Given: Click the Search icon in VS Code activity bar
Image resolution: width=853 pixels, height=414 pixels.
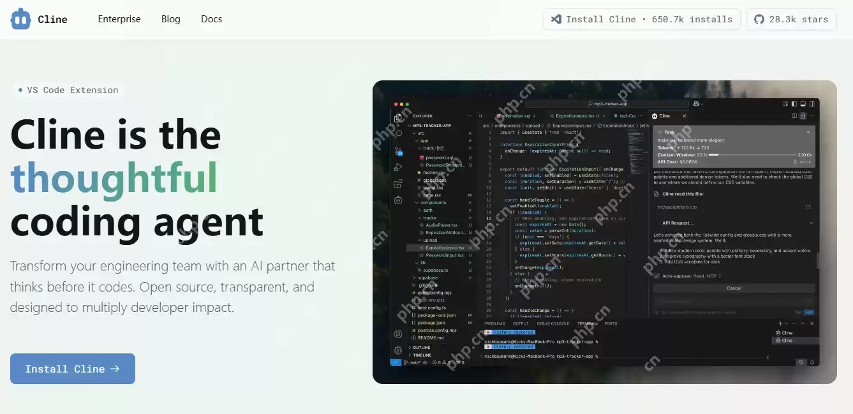Looking at the screenshot, I should click(398, 134).
